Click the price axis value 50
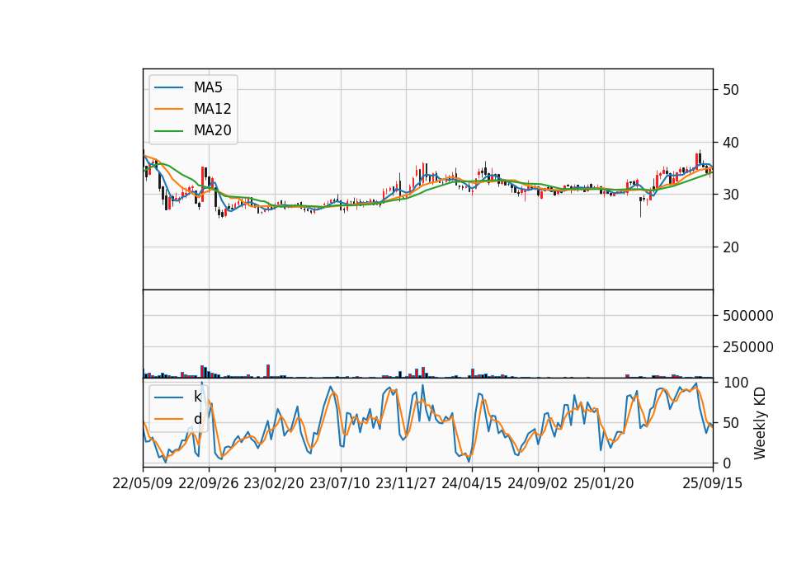The image size is (792, 569). [731, 90]
